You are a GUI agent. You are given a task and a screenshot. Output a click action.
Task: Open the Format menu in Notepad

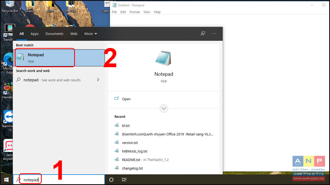click(x=135, y=12)
